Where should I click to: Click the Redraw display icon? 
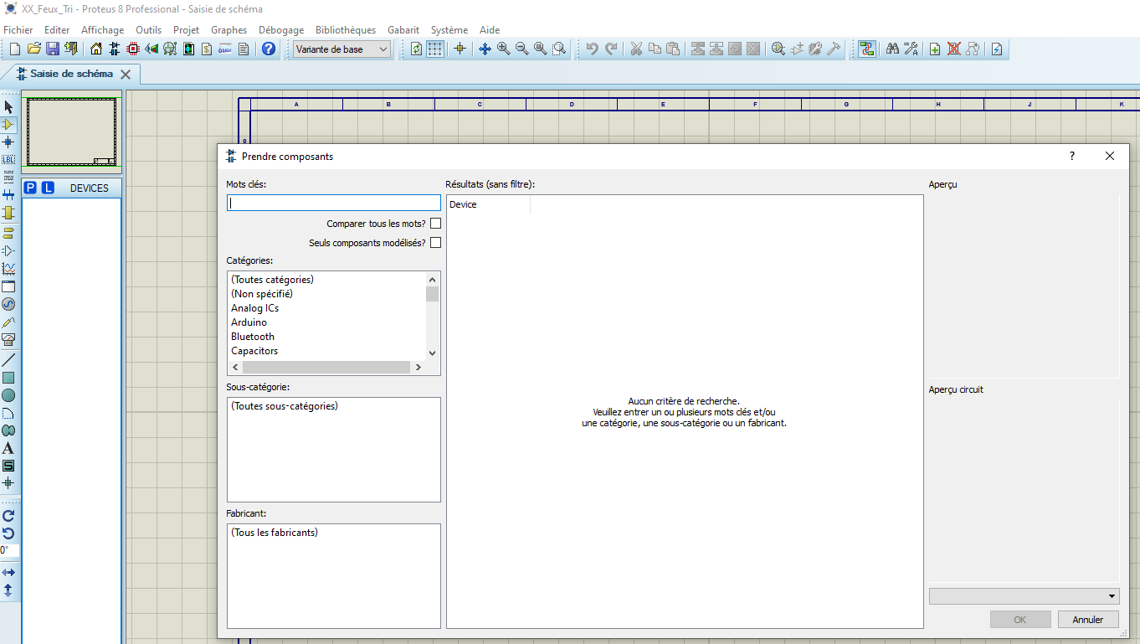pos(417,49)
